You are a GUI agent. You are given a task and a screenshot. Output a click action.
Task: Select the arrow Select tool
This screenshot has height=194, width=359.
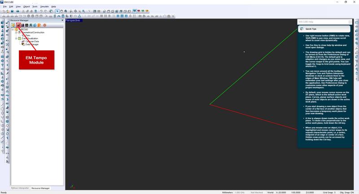pos(57,11)
